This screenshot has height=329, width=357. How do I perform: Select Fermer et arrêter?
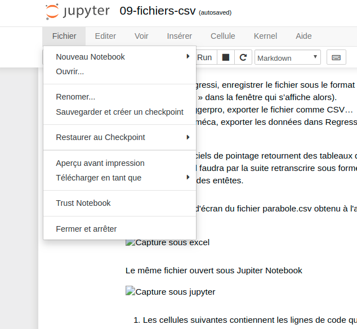pyautogui.click(x=119, y=229)
